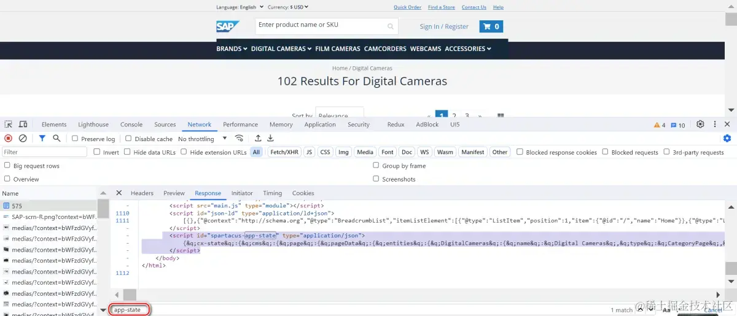Open the Initiator tab
This screenshot has width=737, height=316.
242,193
